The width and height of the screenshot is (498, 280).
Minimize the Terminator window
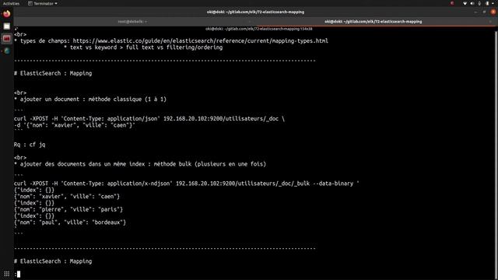(475, 12)
